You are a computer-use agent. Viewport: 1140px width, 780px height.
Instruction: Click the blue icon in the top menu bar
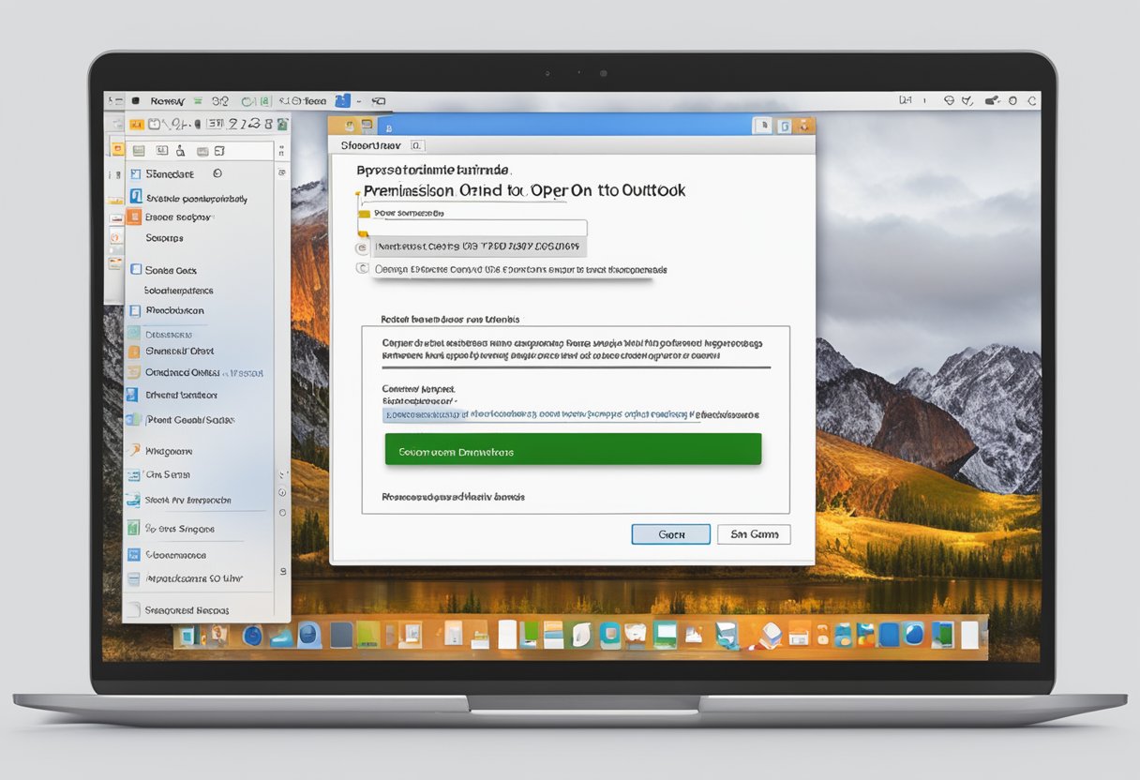[x=341, y=100]
